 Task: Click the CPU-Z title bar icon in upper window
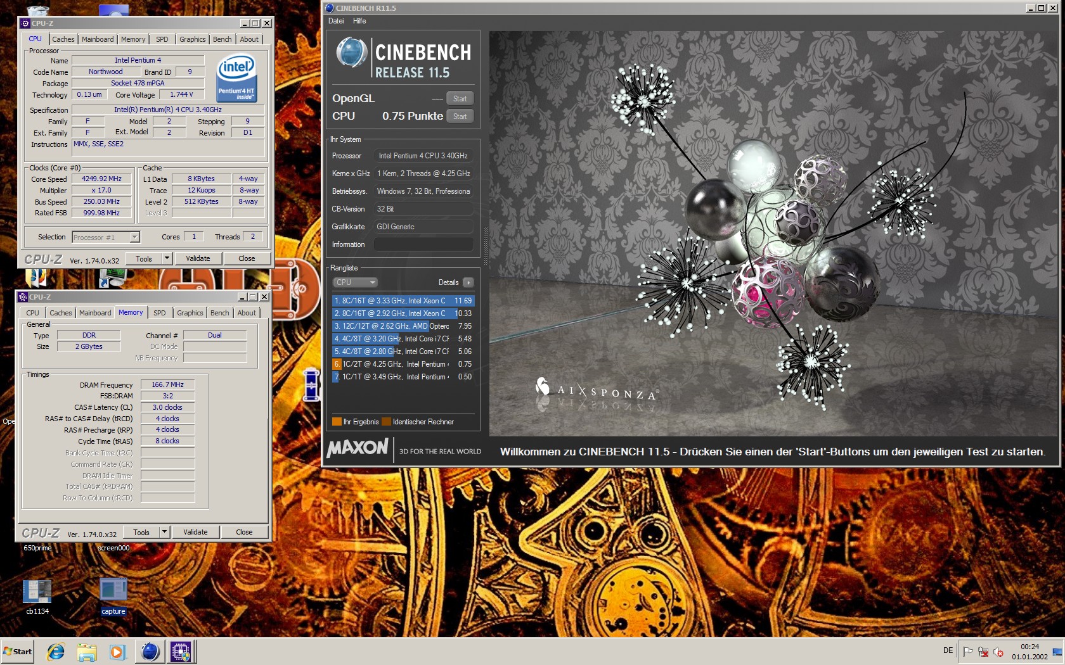pyautogui.click(x=25, y=23)
